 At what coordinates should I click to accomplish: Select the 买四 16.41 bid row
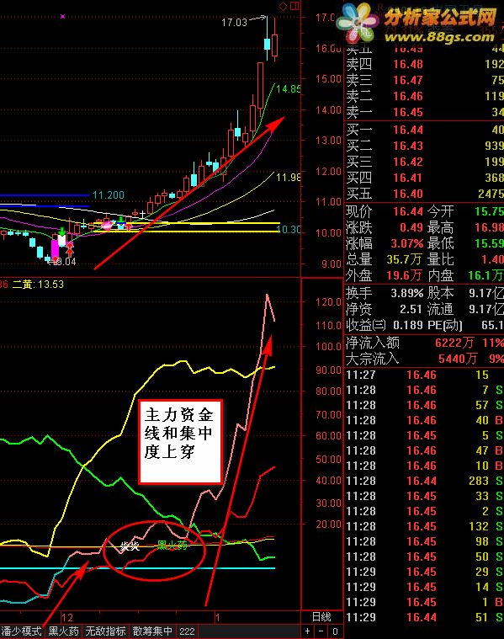click(425, 178)
